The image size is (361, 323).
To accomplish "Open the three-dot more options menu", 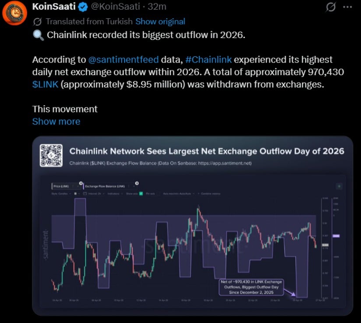I will [347, 7].
